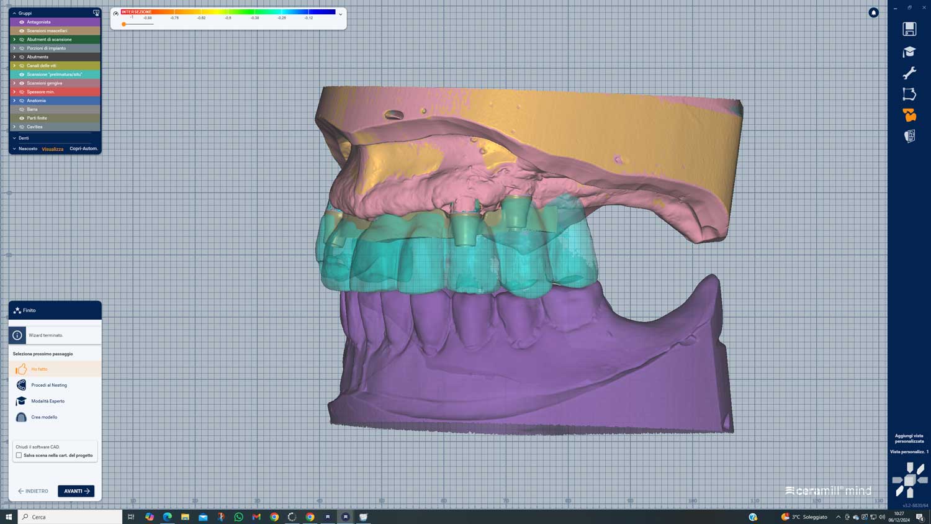Click the polygon outline icon in right sidebar
931x524 pixels.
click(909, 94)
